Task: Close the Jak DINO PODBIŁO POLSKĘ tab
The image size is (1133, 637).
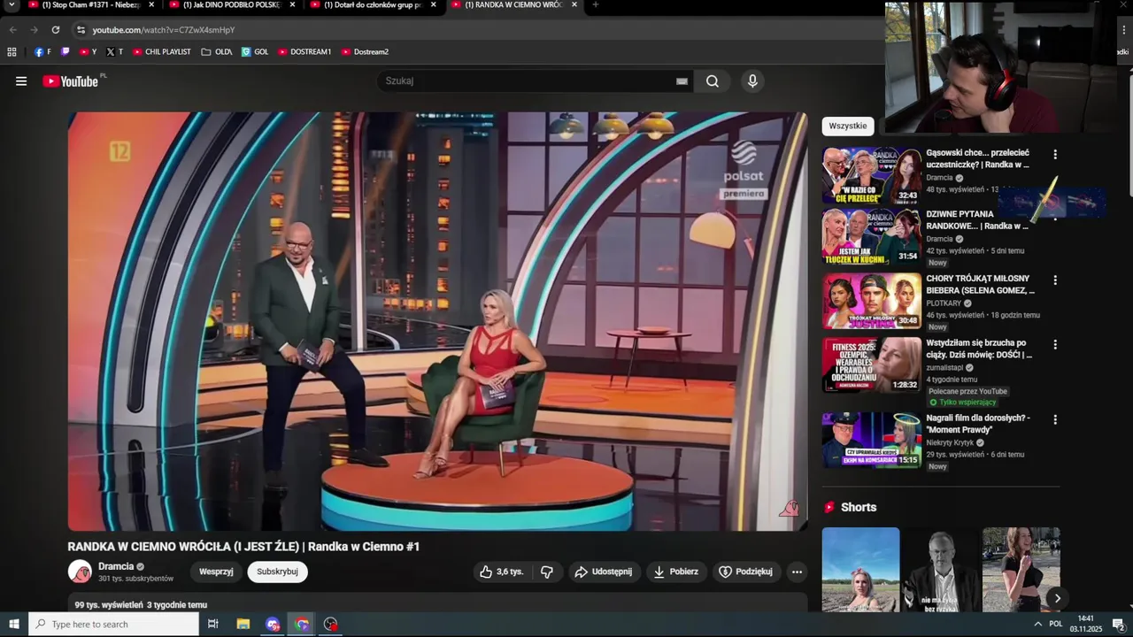Action: point(292,4)
